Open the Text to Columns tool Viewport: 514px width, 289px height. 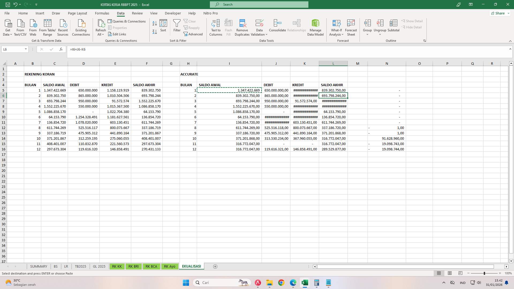click(x=216, y=27)
